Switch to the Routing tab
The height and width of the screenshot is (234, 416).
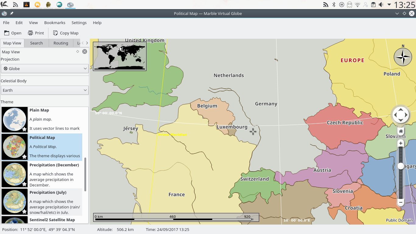pos(61,43)
